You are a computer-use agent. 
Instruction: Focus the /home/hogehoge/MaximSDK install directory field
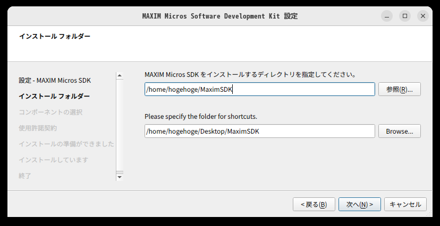tap(259, 89)
